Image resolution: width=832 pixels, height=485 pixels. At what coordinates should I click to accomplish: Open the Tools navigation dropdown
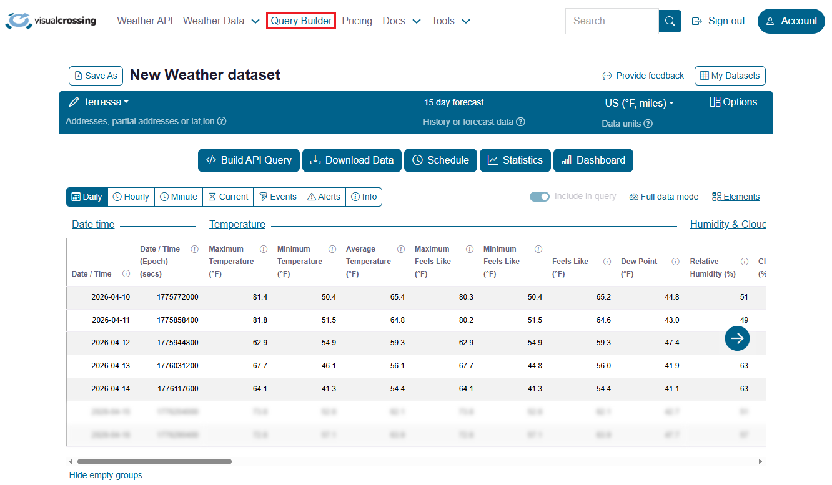[x=450, y=21]
